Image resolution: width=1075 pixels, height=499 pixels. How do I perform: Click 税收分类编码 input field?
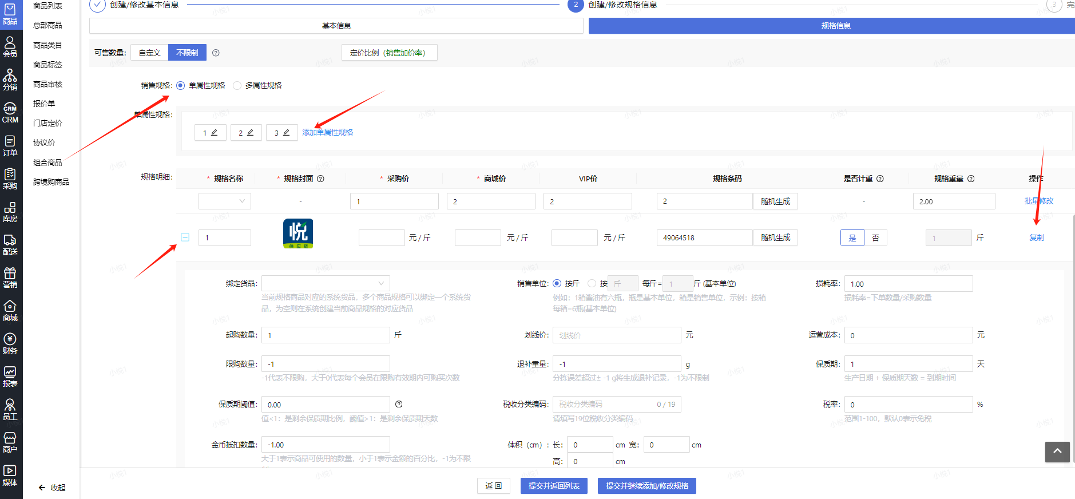coord(617,404)
